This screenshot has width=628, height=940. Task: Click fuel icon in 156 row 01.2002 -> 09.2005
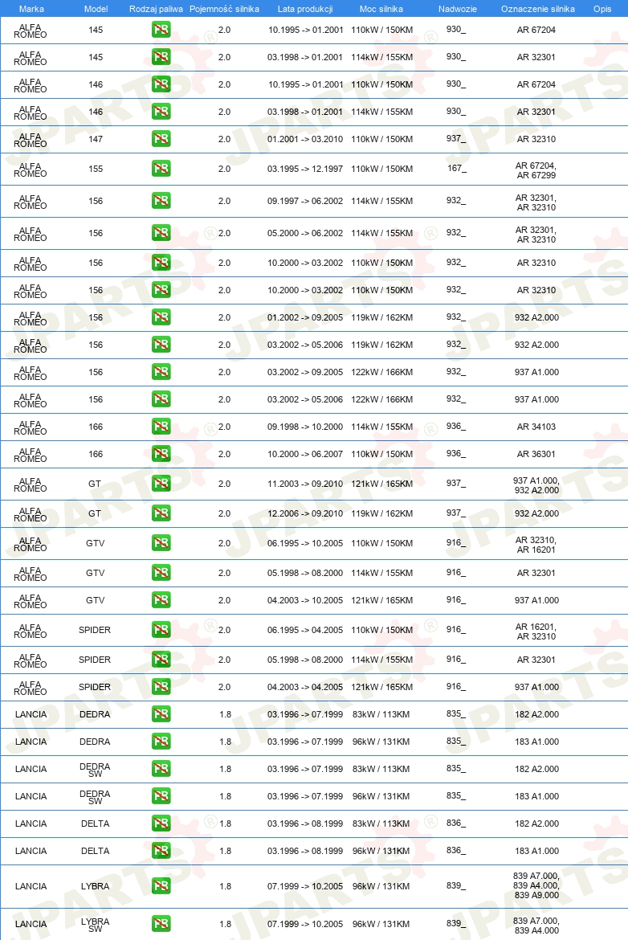pyautogui.click(x=161, y=317)
